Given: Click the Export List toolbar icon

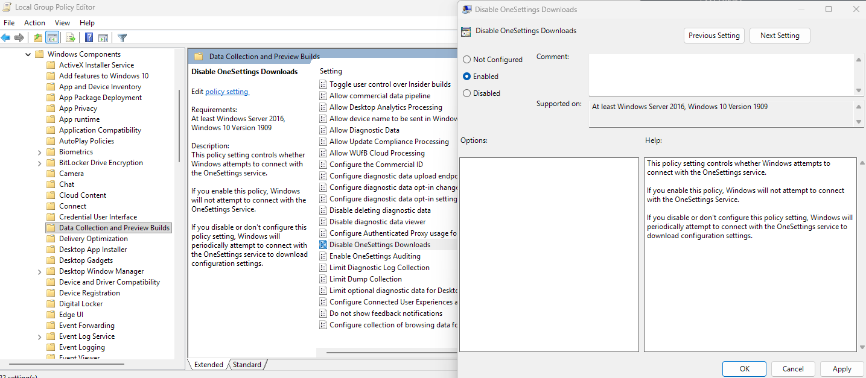Looking at the screenshot, I should click(70, 37).
